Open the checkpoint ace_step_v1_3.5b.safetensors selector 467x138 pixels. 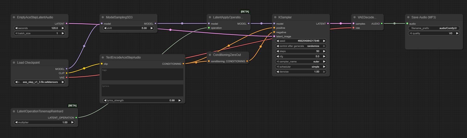40,82
